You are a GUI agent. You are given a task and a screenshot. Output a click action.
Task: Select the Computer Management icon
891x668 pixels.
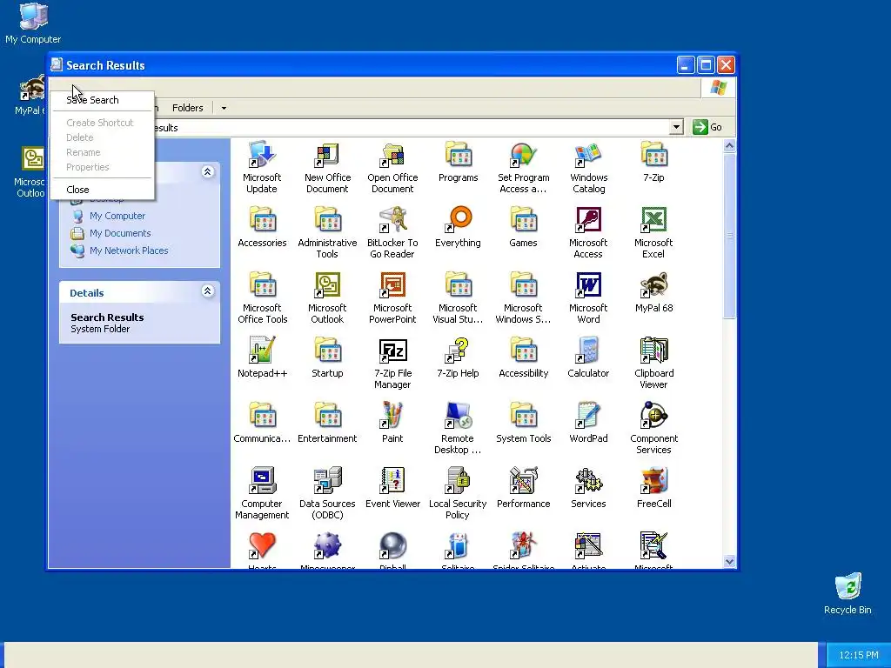pyautogui.click(x=262, y=494)
